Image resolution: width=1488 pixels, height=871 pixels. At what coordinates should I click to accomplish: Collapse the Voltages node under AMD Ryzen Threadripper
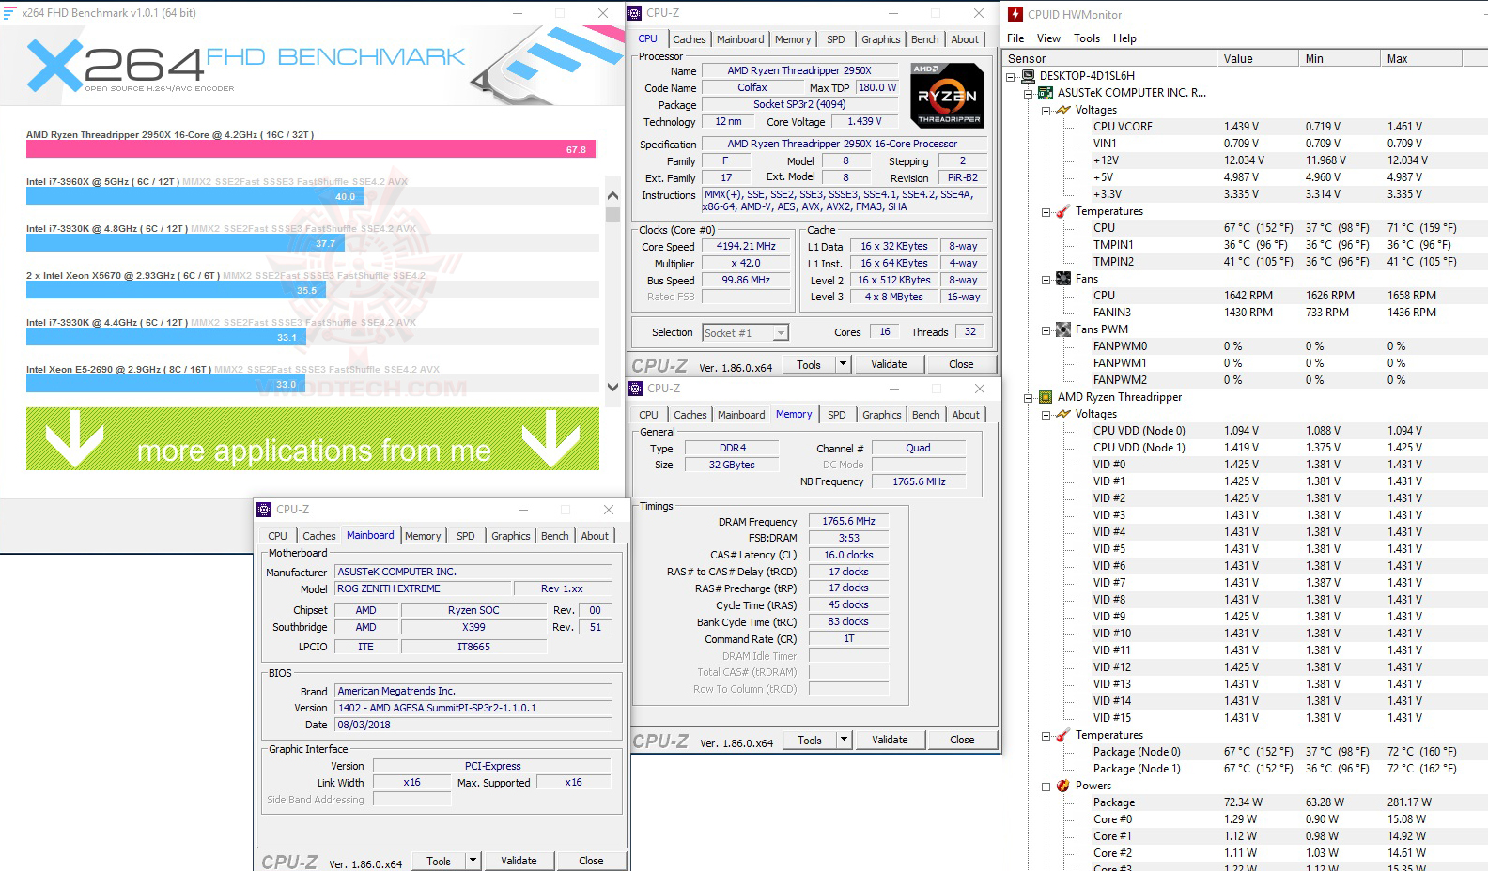click(x=1046, y=414)
